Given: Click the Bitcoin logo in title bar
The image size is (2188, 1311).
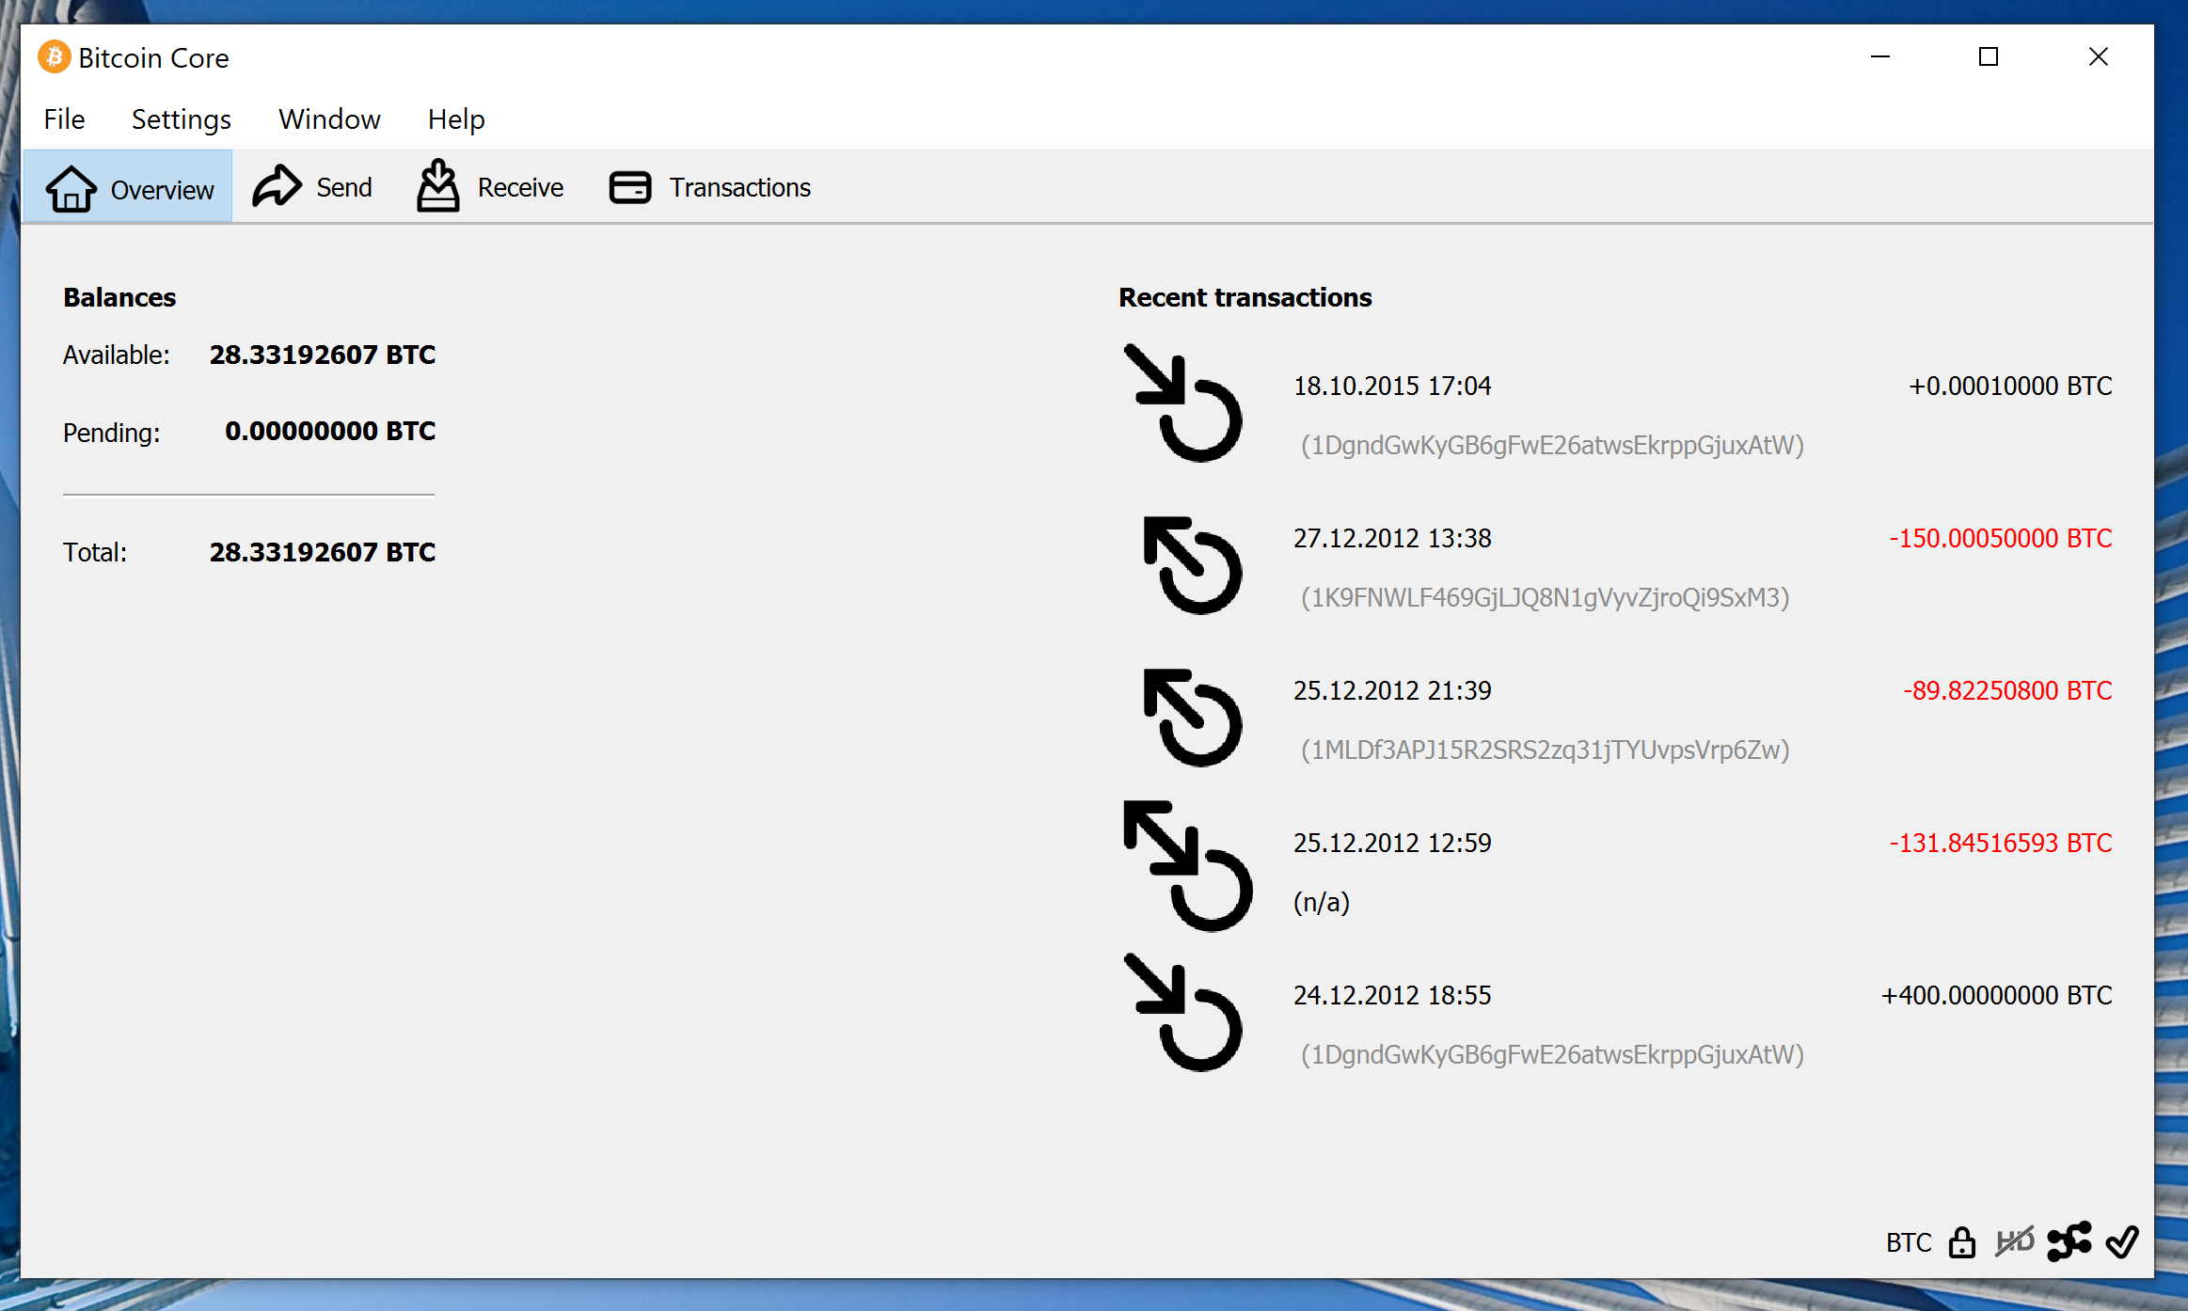Looking at the screenshot, I should tap(55, 57).
